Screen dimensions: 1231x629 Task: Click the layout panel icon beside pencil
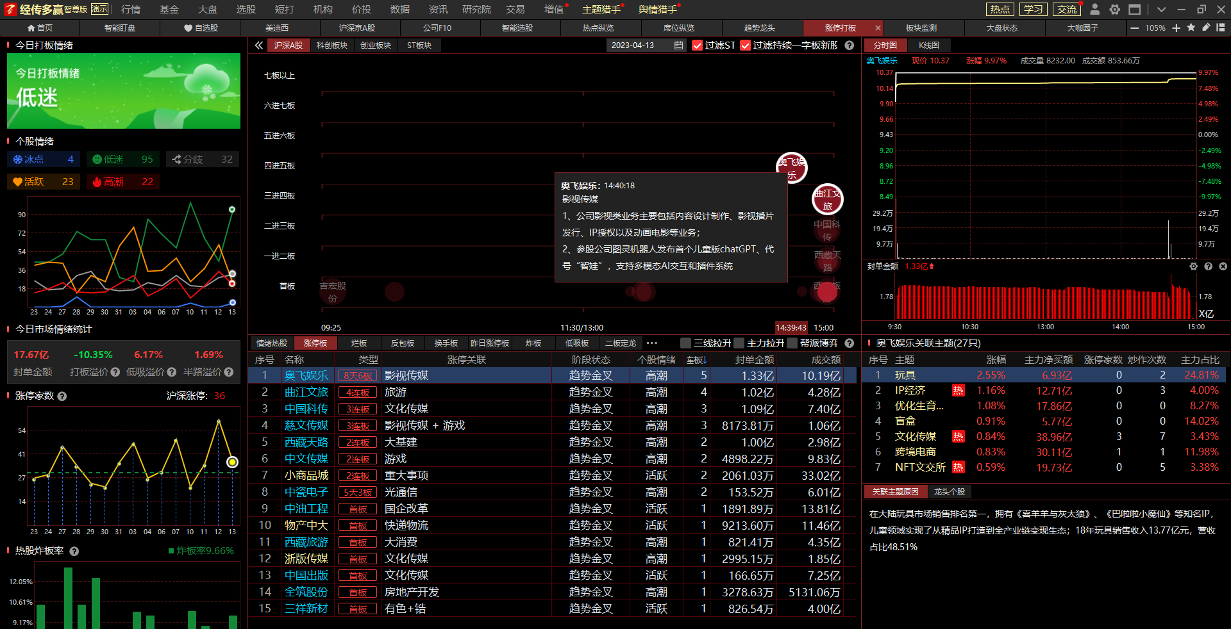tap(1221, 28)
